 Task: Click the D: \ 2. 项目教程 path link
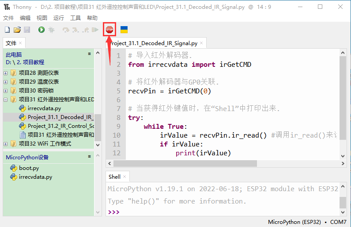click(25, 62)
